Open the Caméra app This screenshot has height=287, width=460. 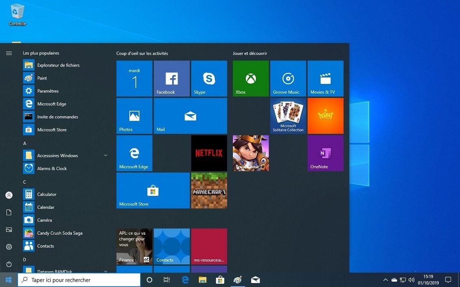pyautogui.click(x=66, y=220)
